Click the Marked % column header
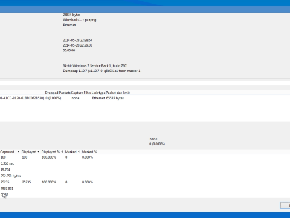Screen dimensions: 290x218 pos(89,152)
